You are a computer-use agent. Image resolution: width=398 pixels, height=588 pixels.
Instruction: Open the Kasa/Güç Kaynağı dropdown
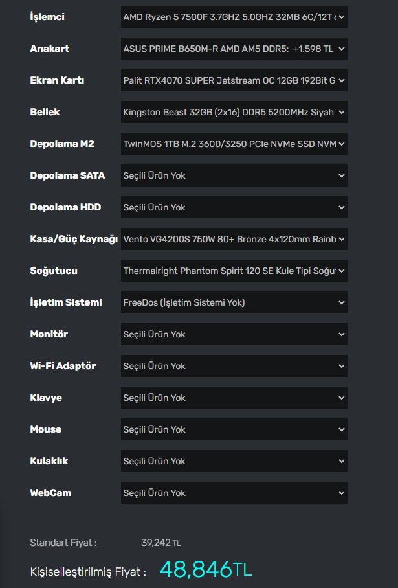[234, 239]
